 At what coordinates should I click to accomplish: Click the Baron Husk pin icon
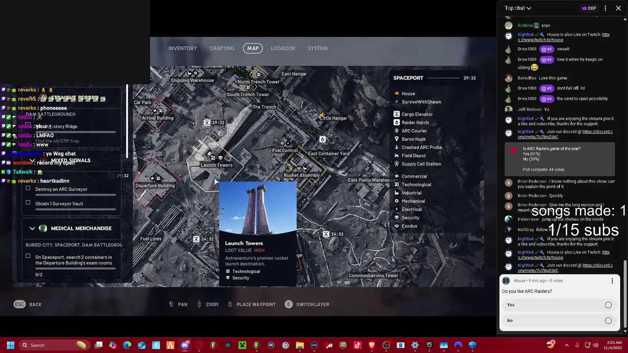(x=396, y=139)
